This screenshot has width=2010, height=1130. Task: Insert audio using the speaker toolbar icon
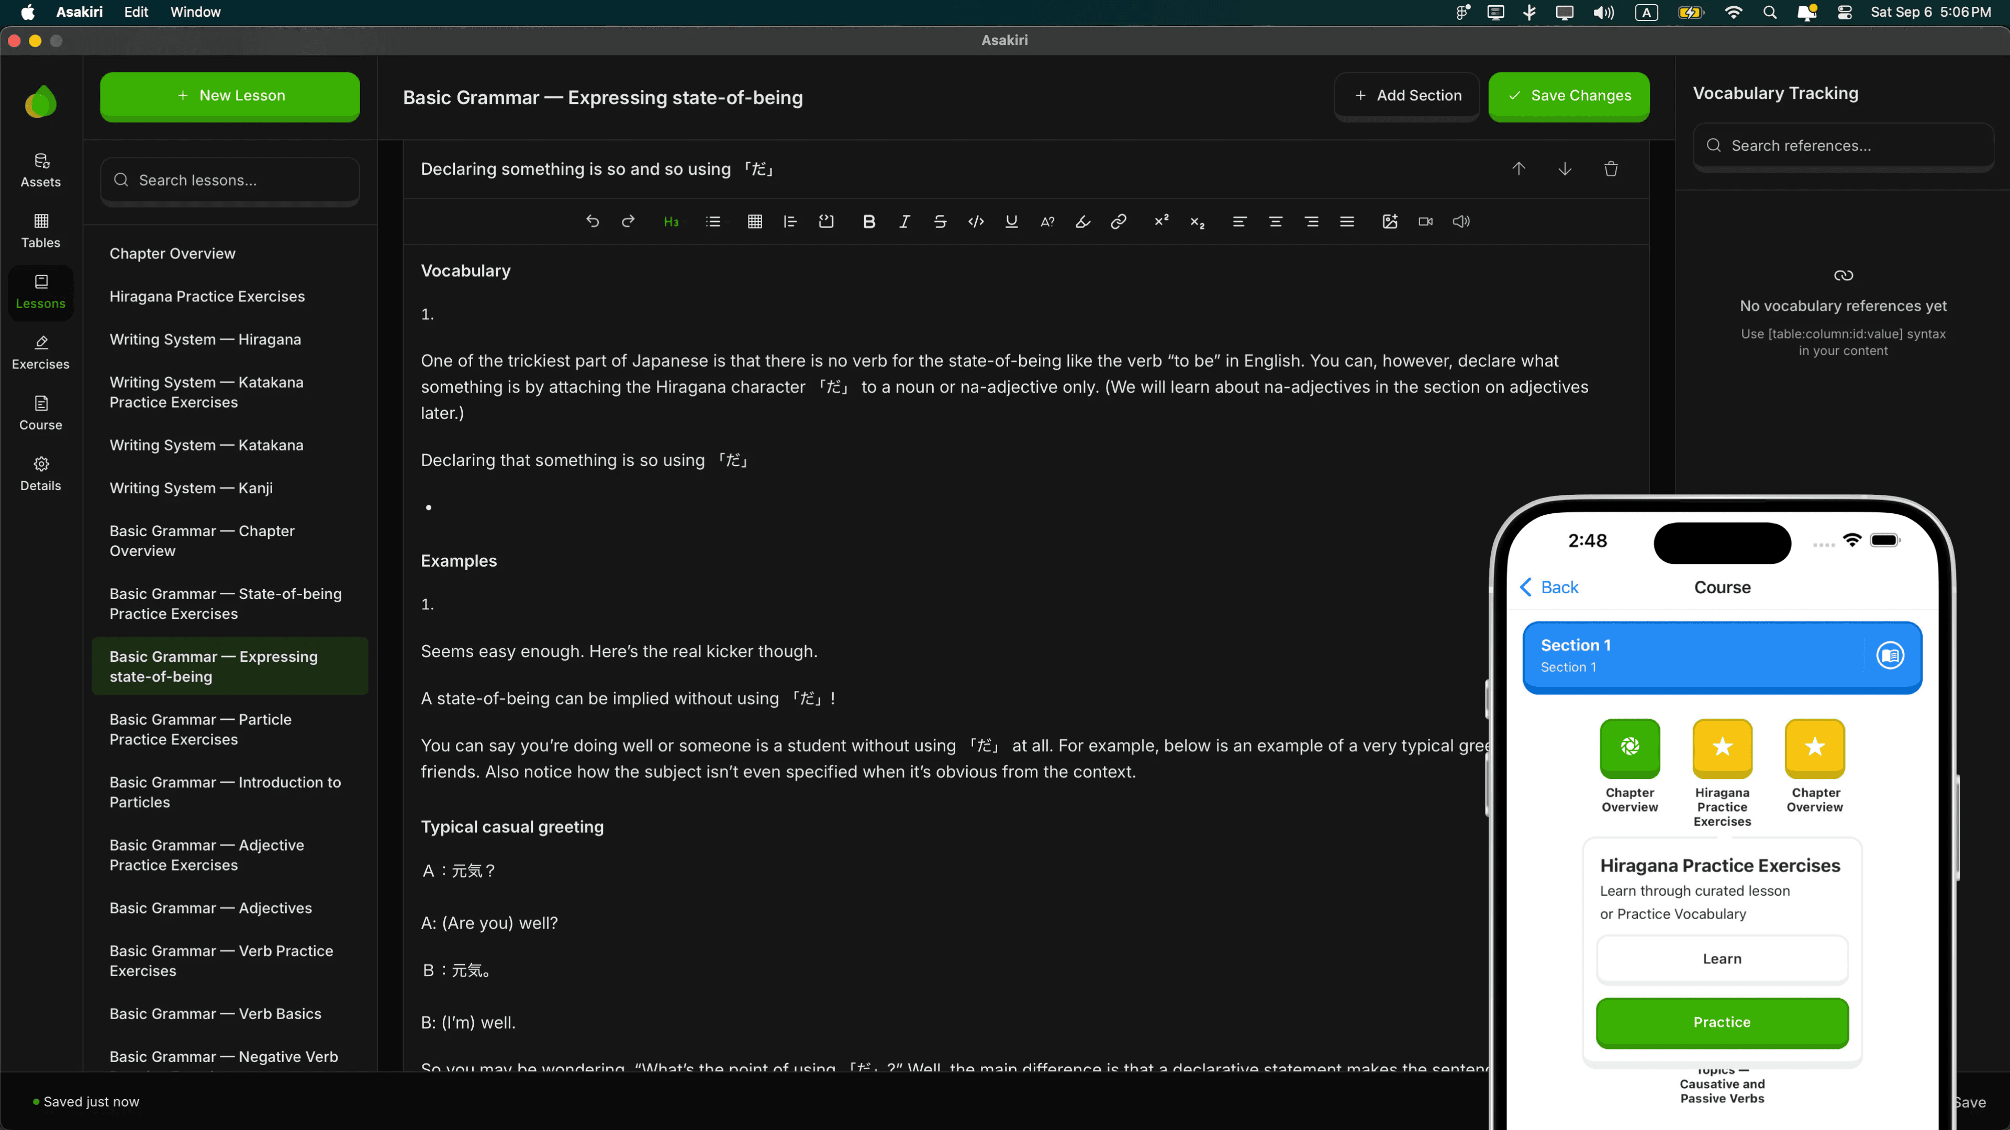coord(1461,221)
